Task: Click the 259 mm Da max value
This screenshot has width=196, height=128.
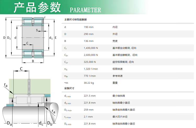Action: pyautogui.click(x=89, y=110)
